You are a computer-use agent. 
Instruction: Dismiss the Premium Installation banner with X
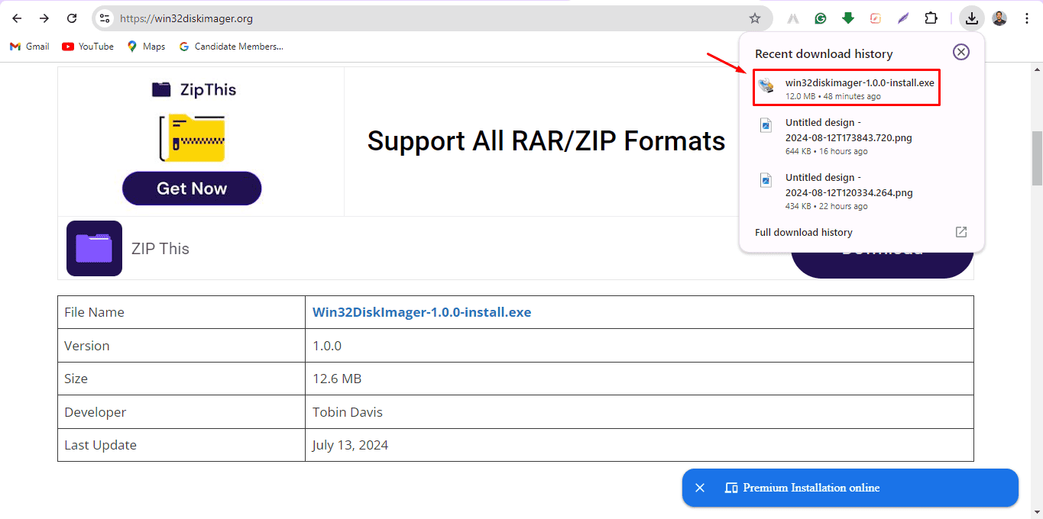click(699, 488)
